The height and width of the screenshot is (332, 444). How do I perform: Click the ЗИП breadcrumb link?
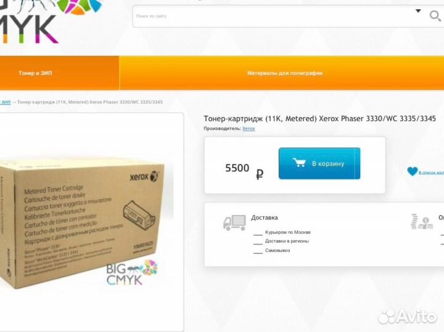click(x=5, y=102)
